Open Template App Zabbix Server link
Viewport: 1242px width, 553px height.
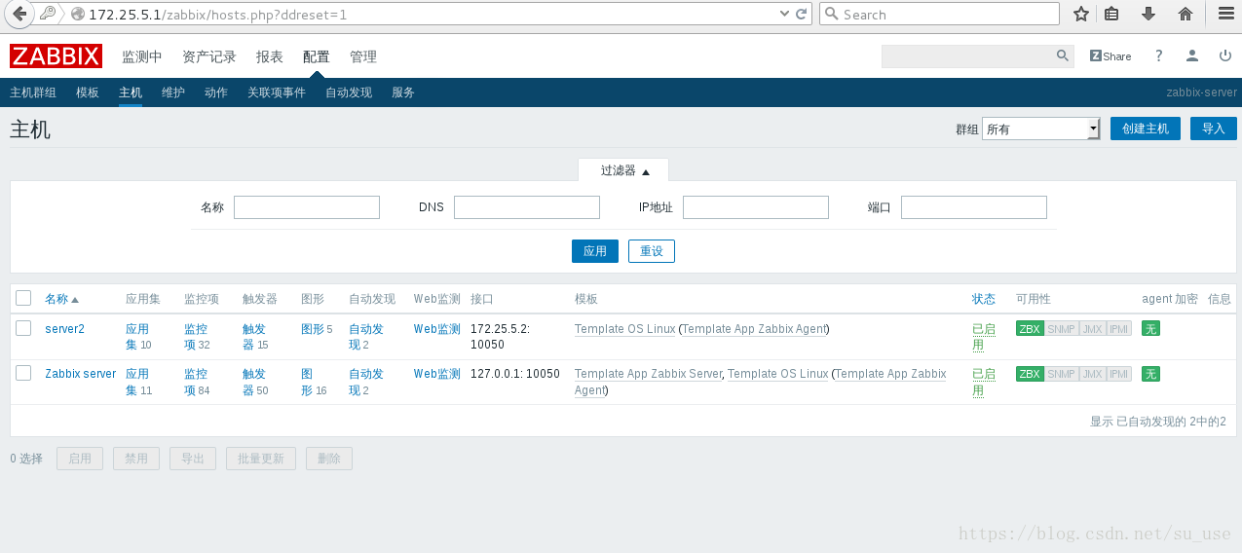(x=649, y=374)
